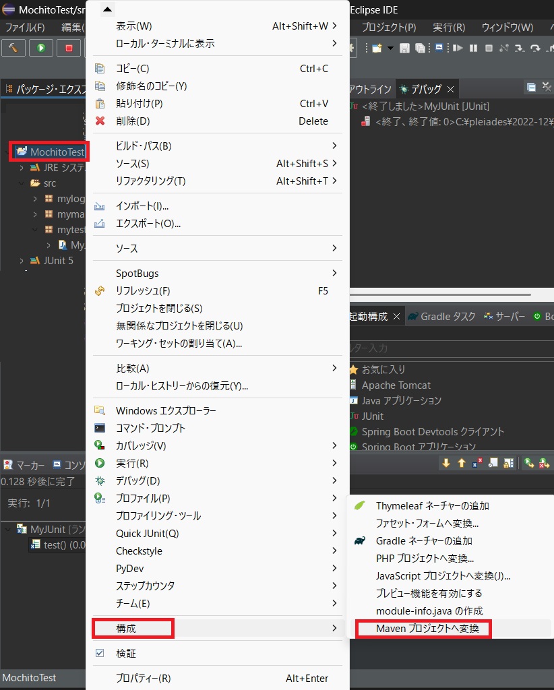Open プロパティー(R) from context menu
Image resolution: width=554 pixels, height=690 pixels.
click(x=218, y=679)
